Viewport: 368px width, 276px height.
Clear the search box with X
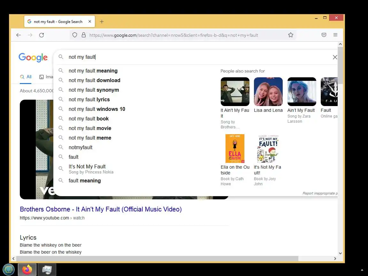coord(335,57)
